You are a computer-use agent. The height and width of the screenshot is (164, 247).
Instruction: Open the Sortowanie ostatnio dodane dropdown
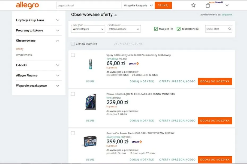pyautogui.click(x=124, y=29)
